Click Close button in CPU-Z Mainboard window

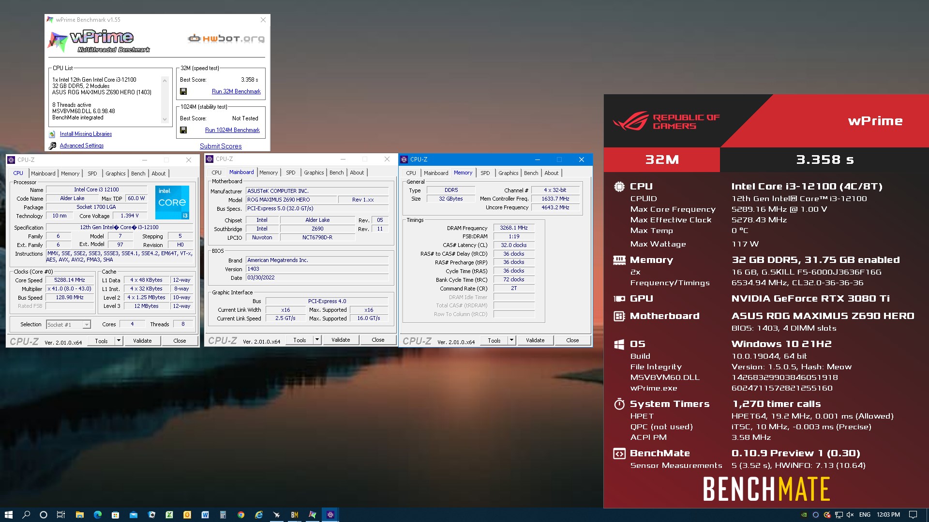[x=378, y=340]
